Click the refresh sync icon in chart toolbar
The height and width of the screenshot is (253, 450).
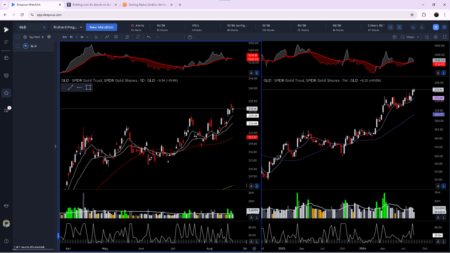click(x=138, y=37)
